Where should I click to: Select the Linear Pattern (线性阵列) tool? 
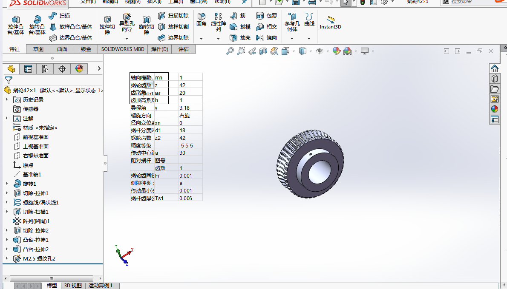[x=219, y=22]
